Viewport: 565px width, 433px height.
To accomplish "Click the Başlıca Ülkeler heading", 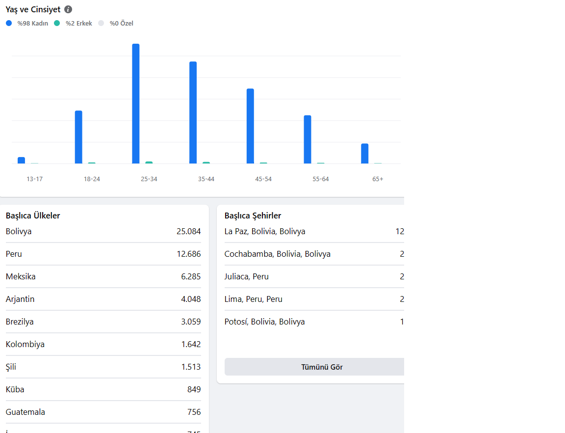I will 33,216.
